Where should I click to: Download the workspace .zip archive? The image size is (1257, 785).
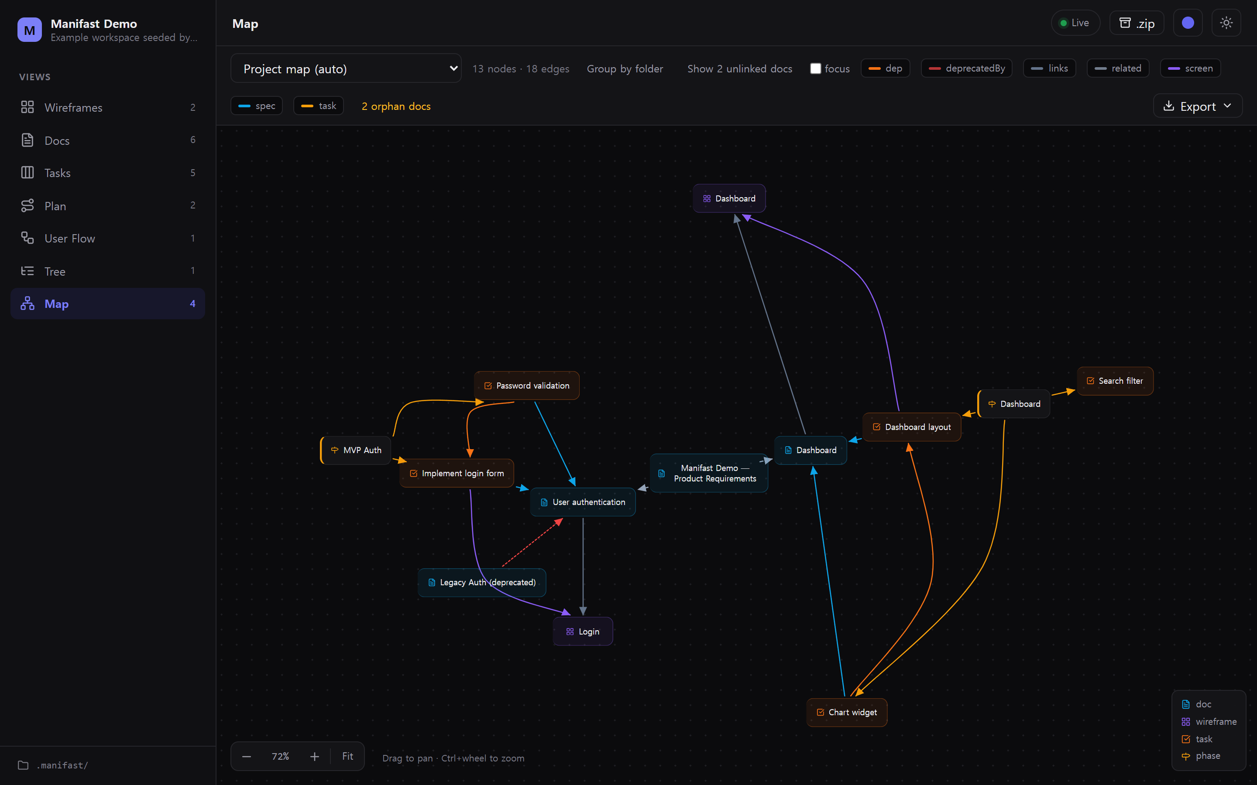click(1137, 23)
